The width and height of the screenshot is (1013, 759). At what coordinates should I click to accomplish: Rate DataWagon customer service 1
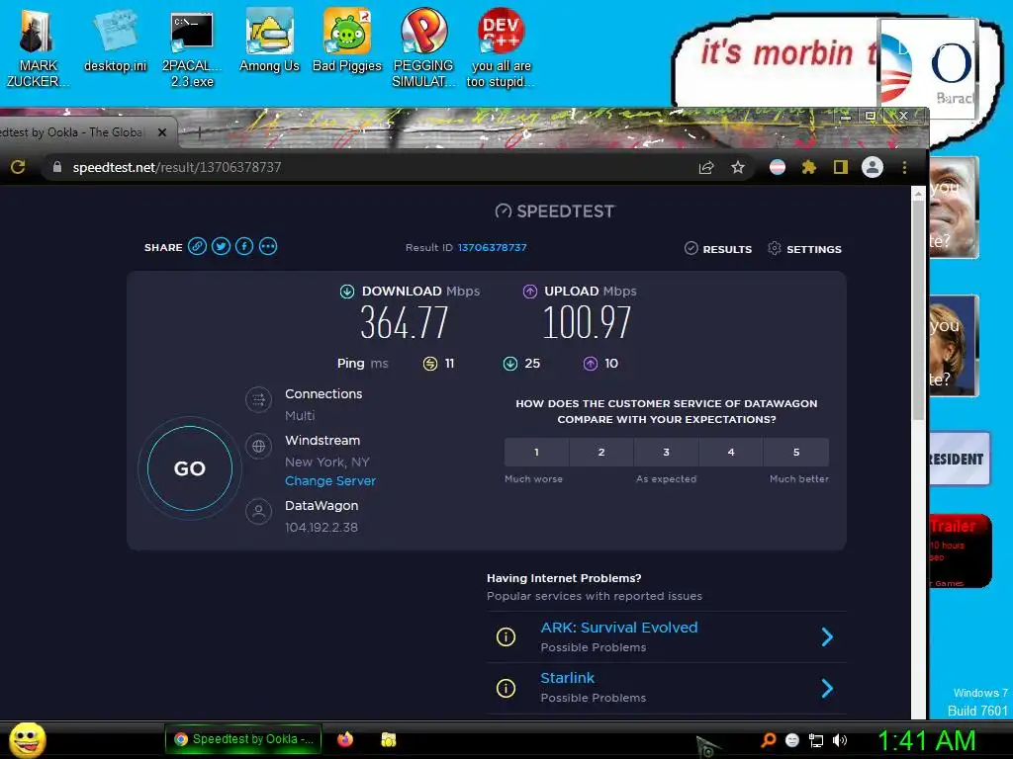(x=537, y=452)
